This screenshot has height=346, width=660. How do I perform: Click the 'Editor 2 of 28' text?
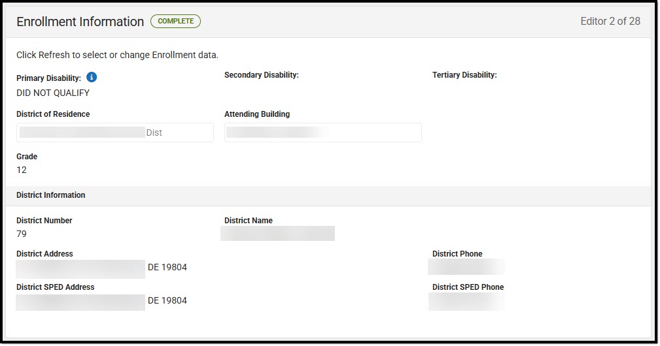[x=610, y=22]
